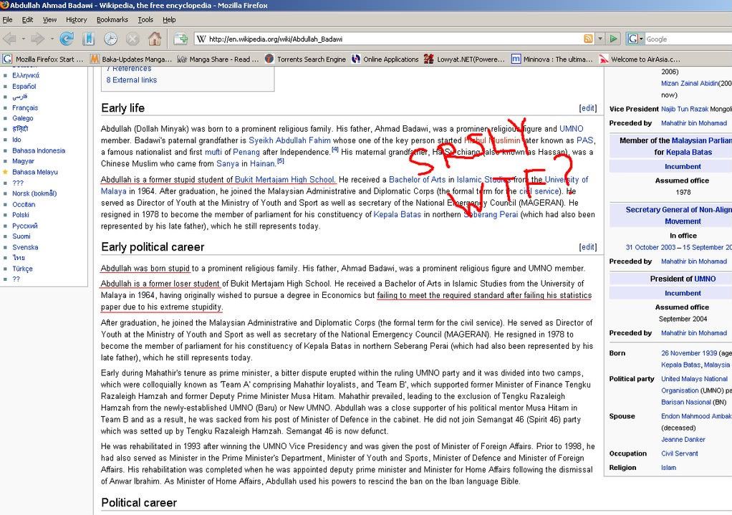
Task: Edit the Early life section
Action: [587, 108]
